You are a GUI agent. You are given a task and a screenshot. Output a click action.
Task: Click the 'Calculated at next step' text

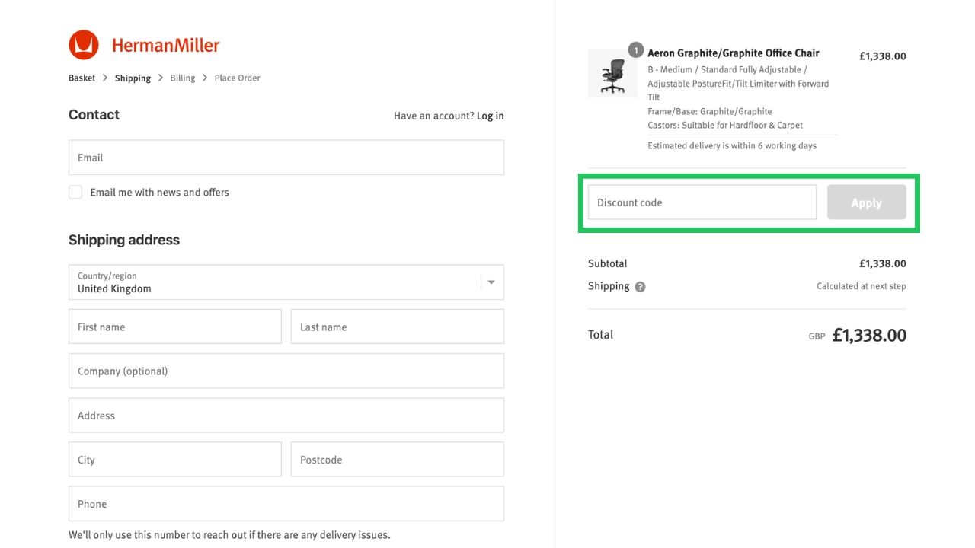(862, 286)
